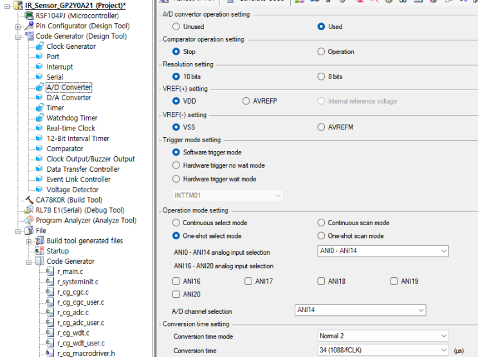Select Software trigger mode
The width and height of the screenshot is (478, 357).
(176, 152)
